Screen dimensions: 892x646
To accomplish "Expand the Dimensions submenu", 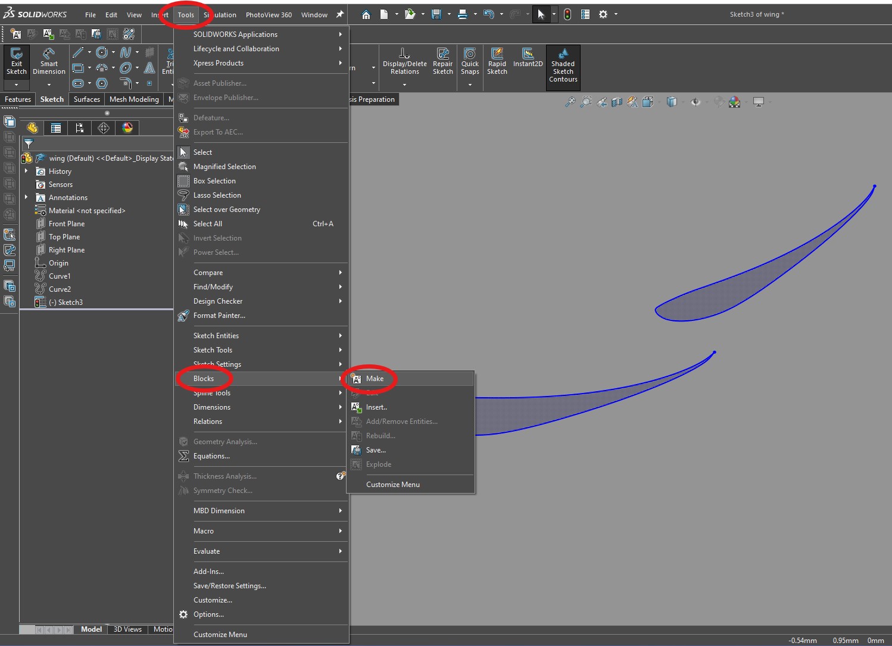I will (x=261, y=407).
